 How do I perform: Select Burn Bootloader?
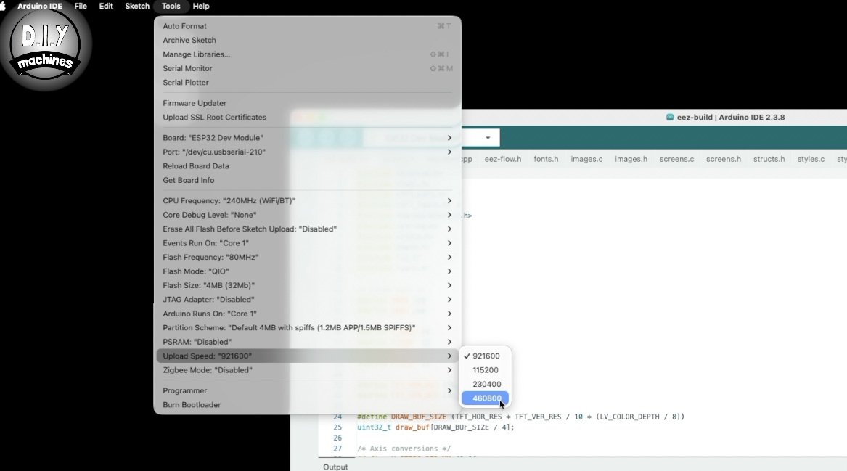point(307,404)
